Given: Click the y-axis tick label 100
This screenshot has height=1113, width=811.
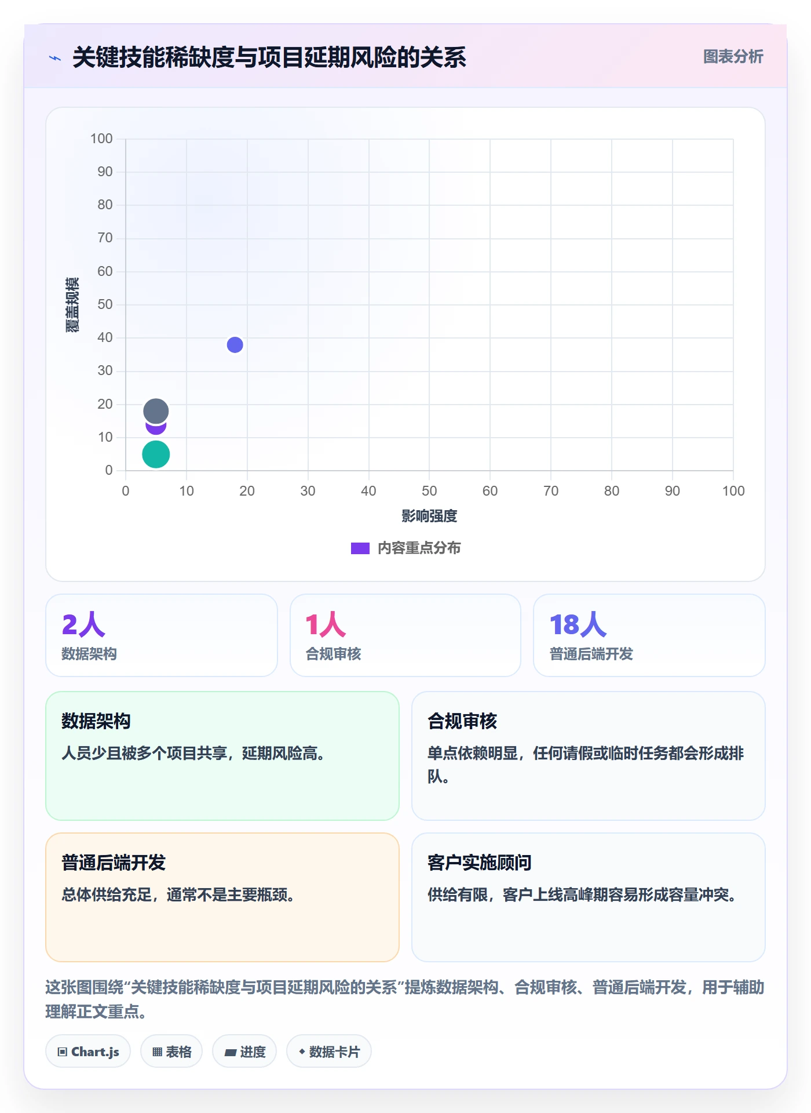Looking at the screenshot, I should (101, 139).
